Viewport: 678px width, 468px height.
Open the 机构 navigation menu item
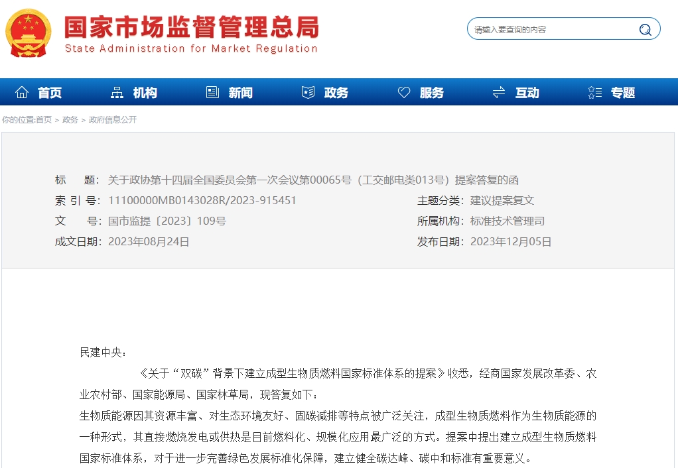(x=145, y=93)
